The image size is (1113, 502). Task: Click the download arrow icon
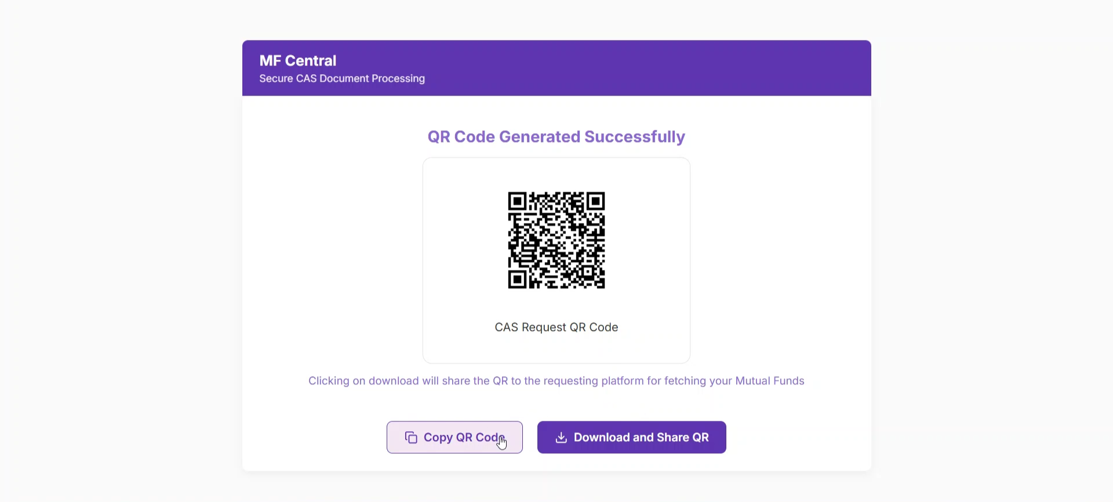(x=561, y=438)
